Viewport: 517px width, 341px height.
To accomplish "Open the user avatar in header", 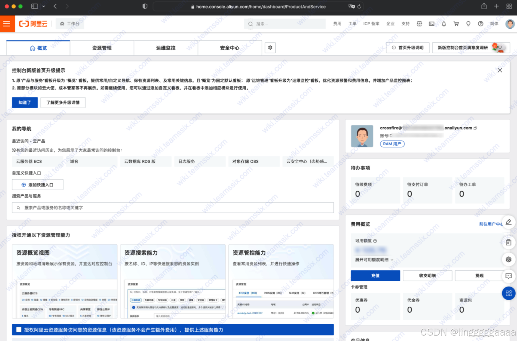I will [510, 24].
